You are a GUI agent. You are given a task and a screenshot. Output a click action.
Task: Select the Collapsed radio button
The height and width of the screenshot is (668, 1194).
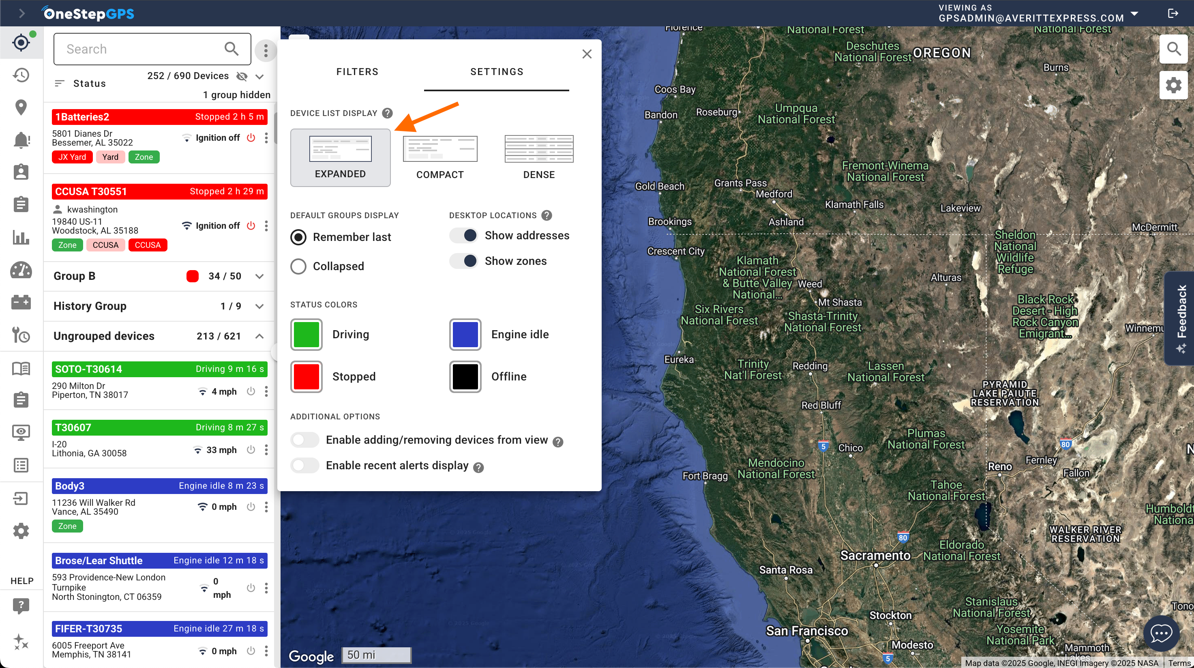click(x=298, y=266)
